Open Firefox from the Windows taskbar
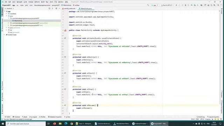This screenshot has width=224, height=126. tap(55, 124)
